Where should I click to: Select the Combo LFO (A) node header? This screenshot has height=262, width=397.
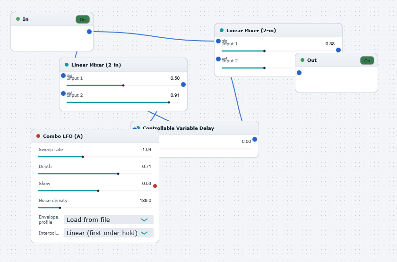tap(95, 136)
